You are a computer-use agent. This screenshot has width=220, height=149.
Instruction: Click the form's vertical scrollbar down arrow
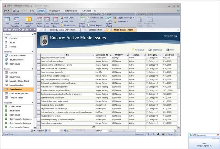(x=179, y=127)
